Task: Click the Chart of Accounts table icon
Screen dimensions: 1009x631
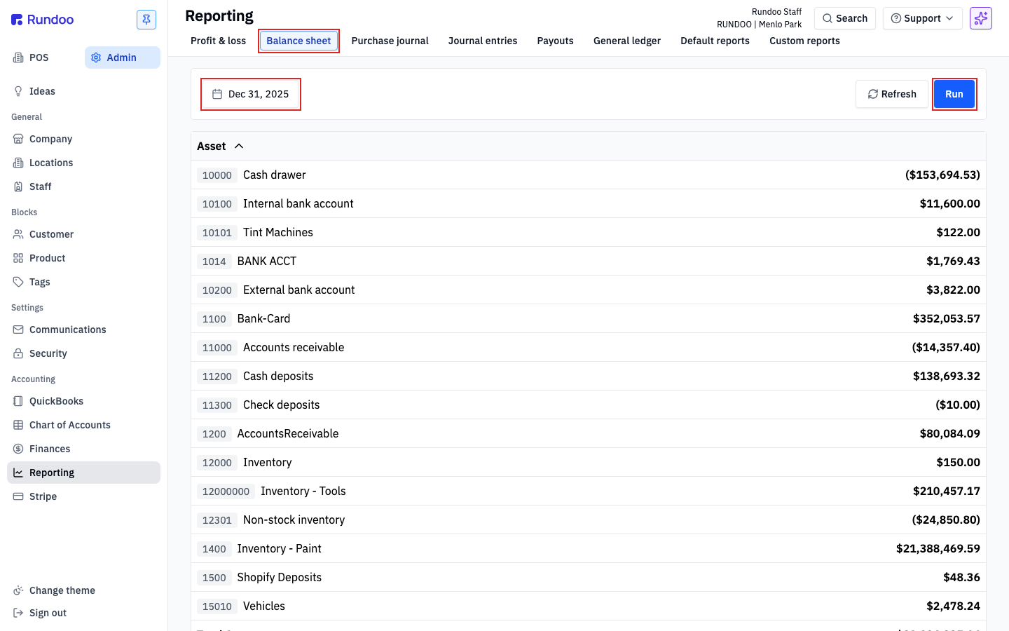Action: pyautogui.click(x=18, y=425)
